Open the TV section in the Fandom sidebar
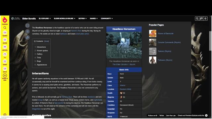The width and height of the screenshot is (212, 119). point(5,55)
